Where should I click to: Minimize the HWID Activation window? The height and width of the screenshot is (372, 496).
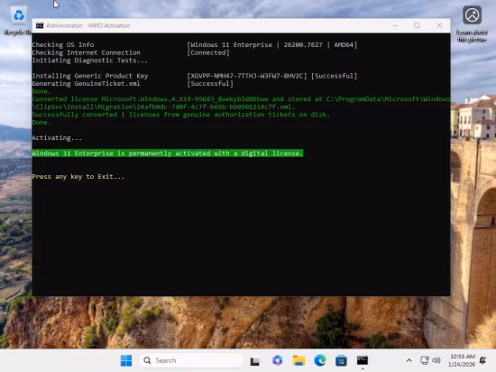click(395, 25)
